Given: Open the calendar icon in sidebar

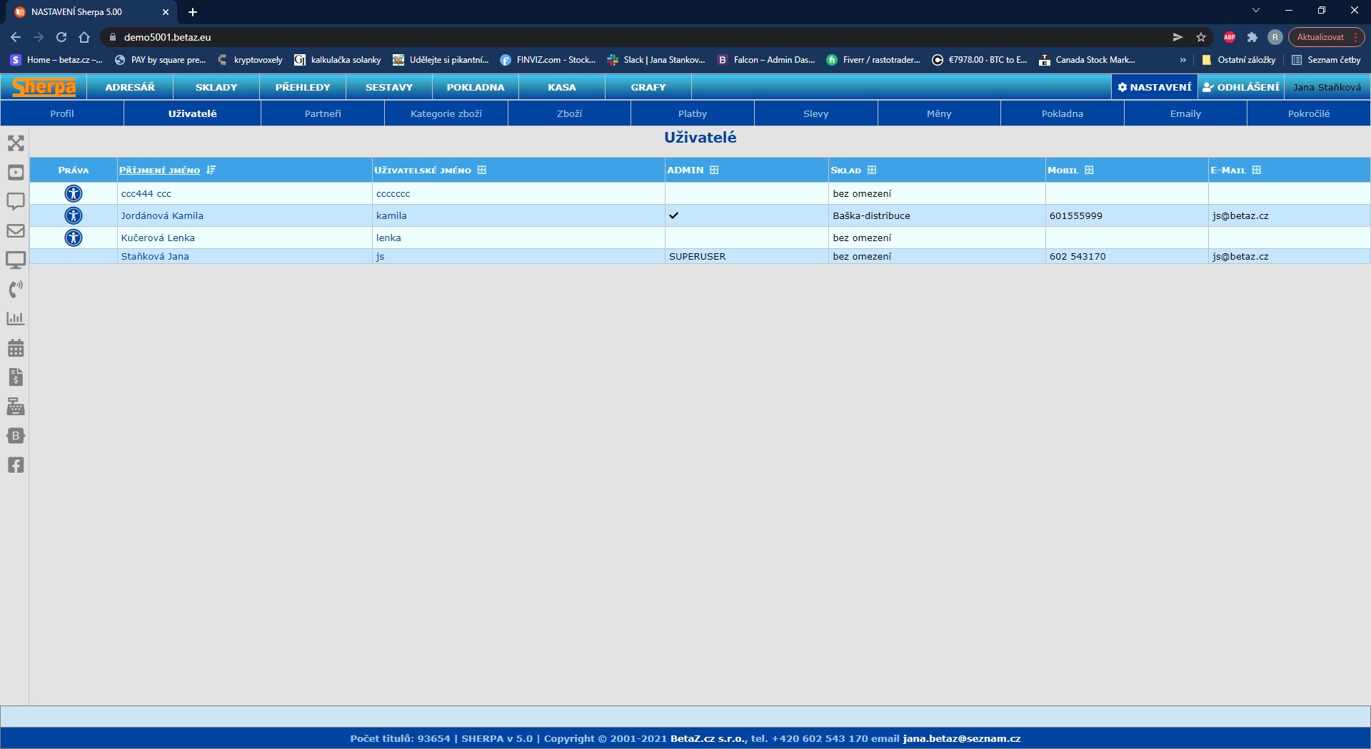Looking at the screenshot, I should tap(16, 348).
